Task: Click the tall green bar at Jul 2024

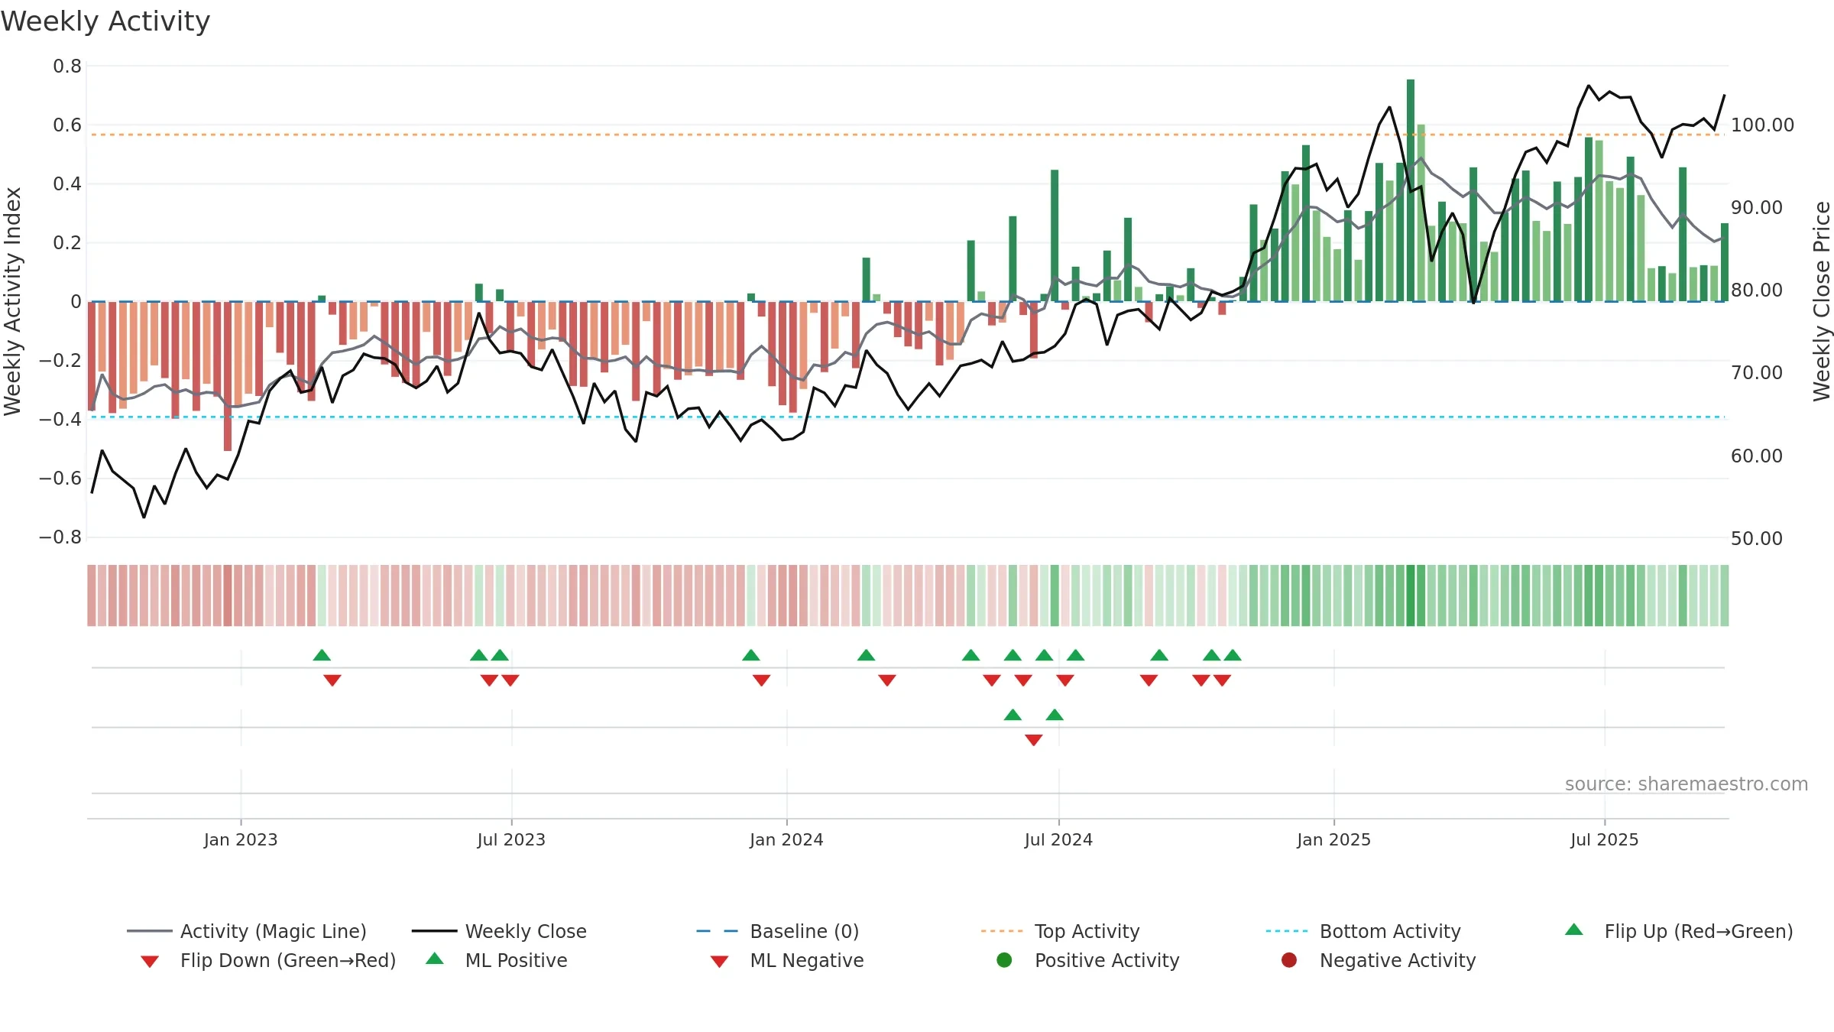Action: coord(1055,235)
